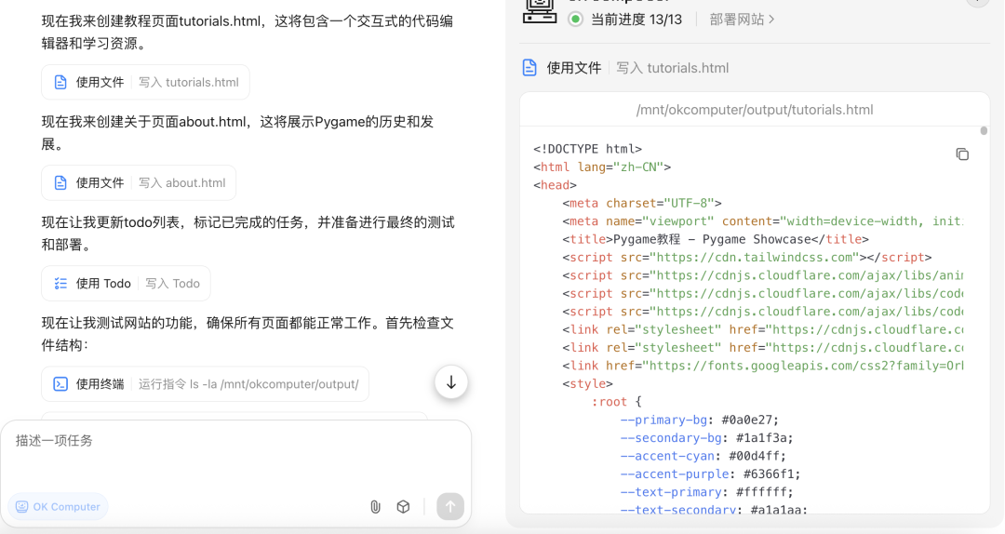The height and width of the screenshot is (534, 1005).
Task: Jump to the bottom with the down-arrow button
Action: (451, 382)
